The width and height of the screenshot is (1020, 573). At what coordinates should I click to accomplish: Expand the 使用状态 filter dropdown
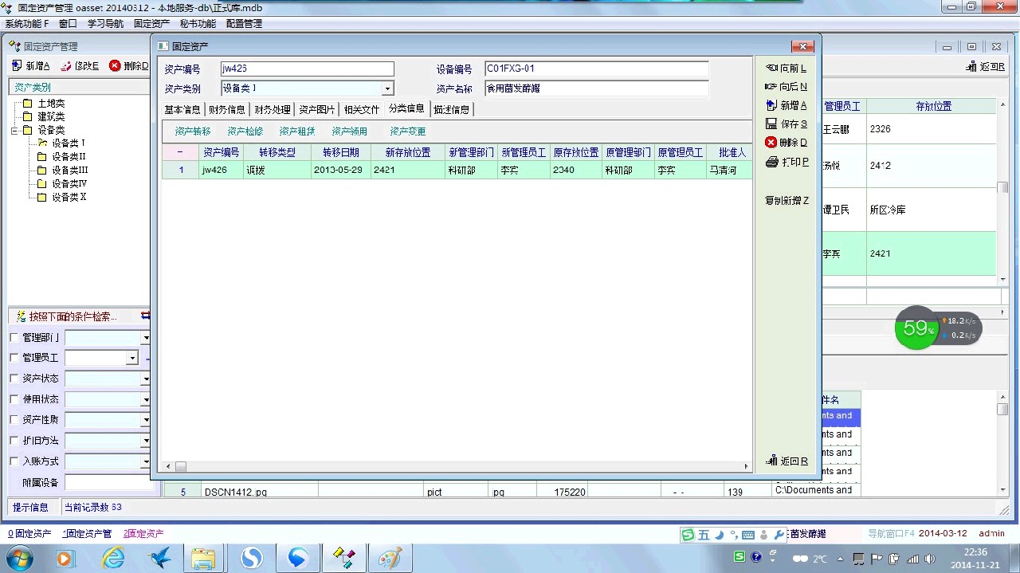146,399
